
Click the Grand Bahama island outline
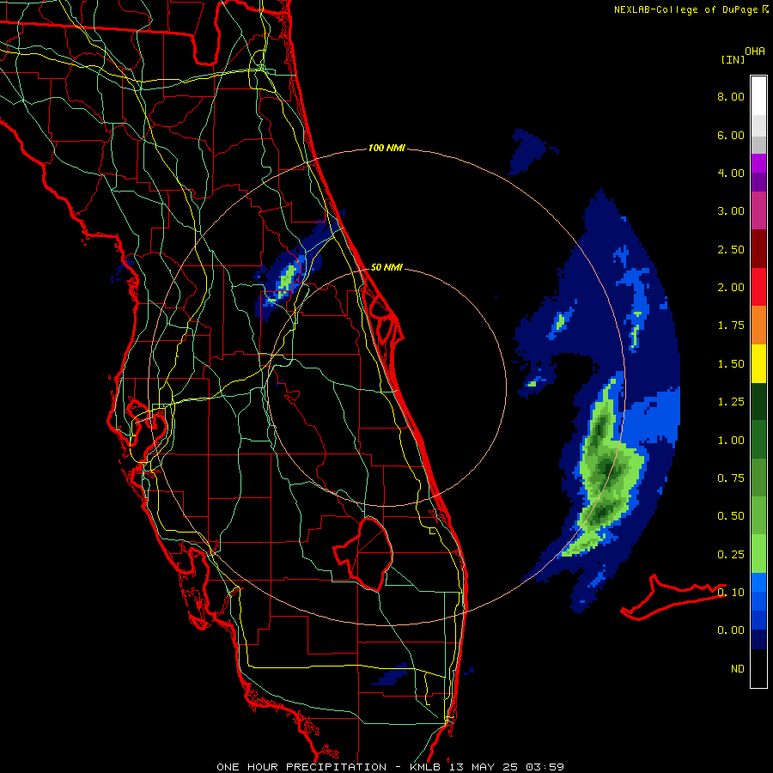(x=673, y=597)
